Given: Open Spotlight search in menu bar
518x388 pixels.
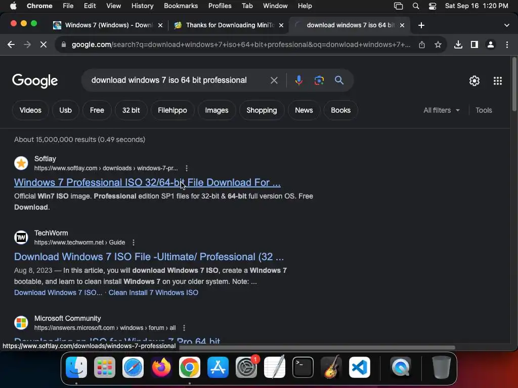Looking at the screenshot, I should coord(416,6).
